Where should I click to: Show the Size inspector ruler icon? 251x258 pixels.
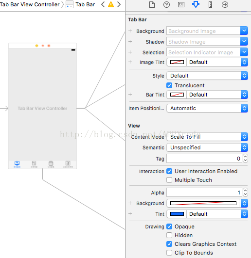pos(210,5)
